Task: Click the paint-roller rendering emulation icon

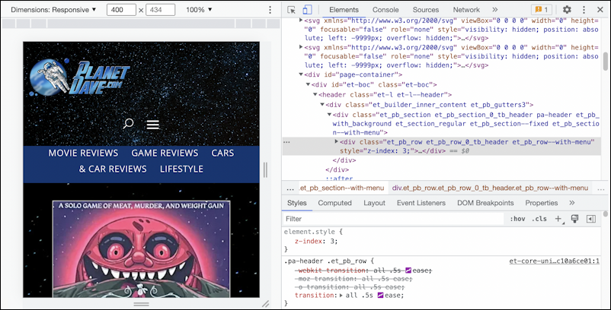Action: [574, 219]
